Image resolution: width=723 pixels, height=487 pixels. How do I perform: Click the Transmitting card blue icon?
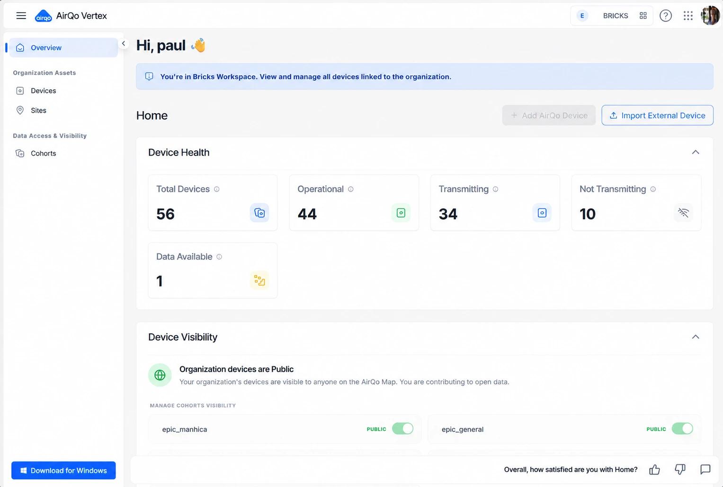542,213
